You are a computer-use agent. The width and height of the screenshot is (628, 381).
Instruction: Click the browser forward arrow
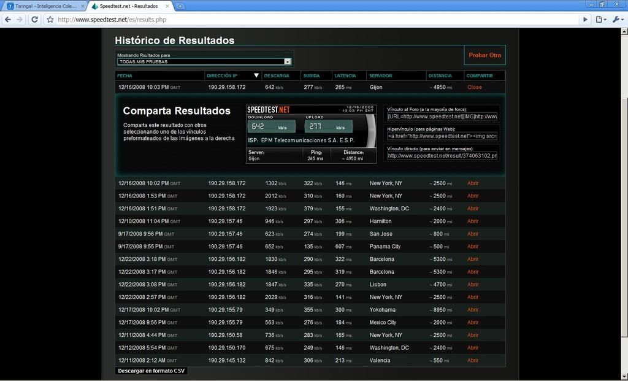click(20, 19)
